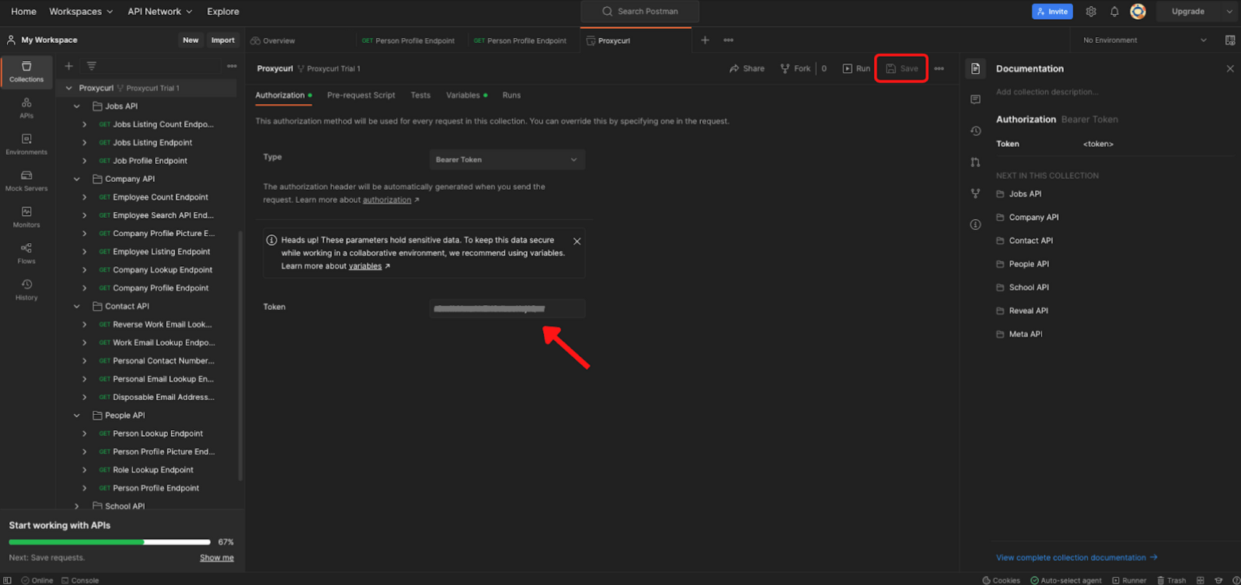Open the tab options ellipsis menu
Screen dimensions: 1241x585
728,40
